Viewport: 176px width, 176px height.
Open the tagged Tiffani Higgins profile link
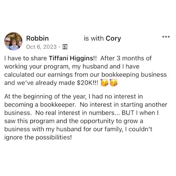(71, 58)
